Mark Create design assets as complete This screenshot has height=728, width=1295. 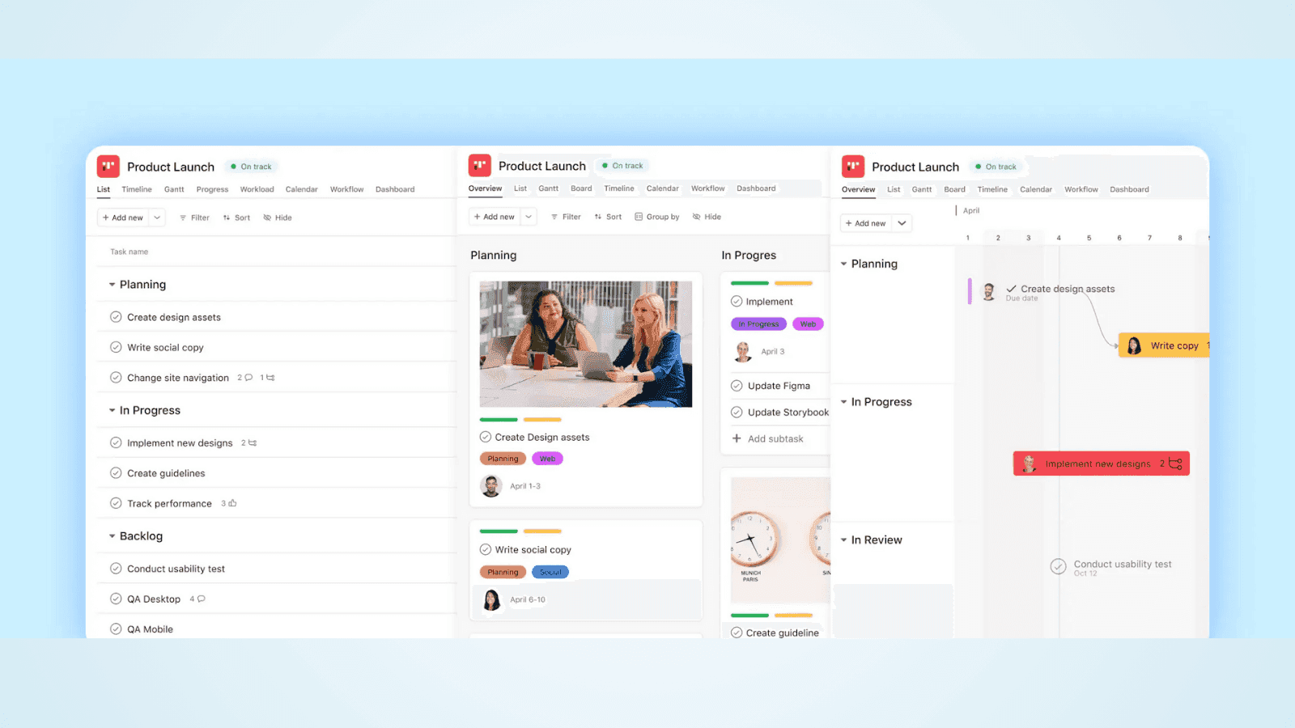pyautogui.click(x=116, y=316)
